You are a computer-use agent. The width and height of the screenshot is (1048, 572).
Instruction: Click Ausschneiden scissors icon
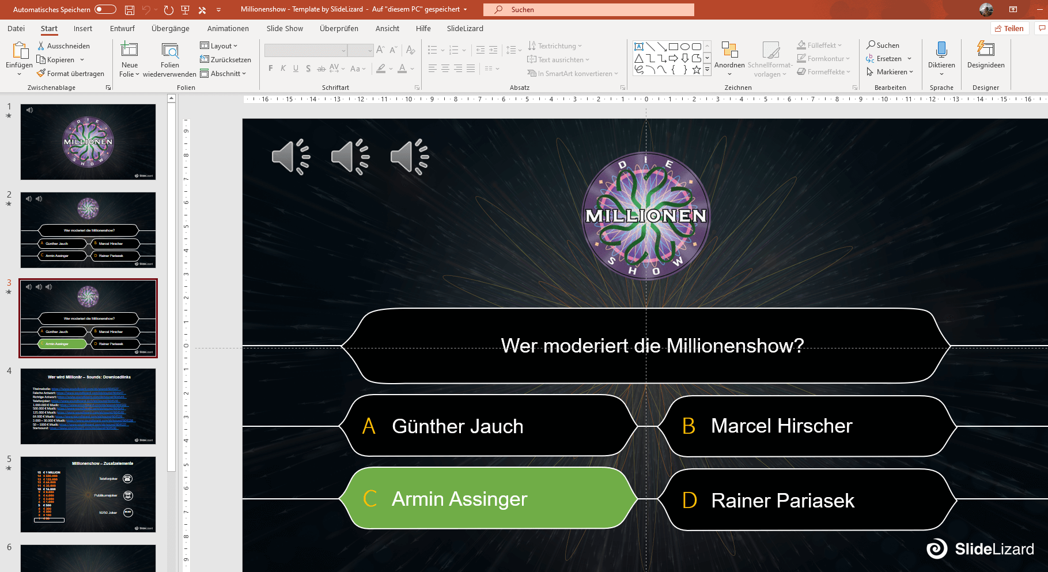pyautogui.click(x=41, y=46)
